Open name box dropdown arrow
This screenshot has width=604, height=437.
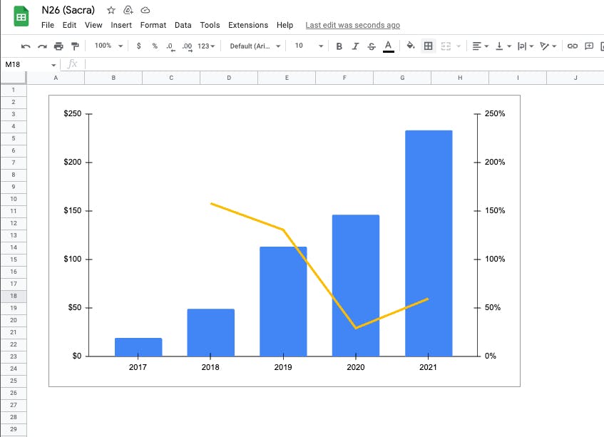[x=53, y=65]
